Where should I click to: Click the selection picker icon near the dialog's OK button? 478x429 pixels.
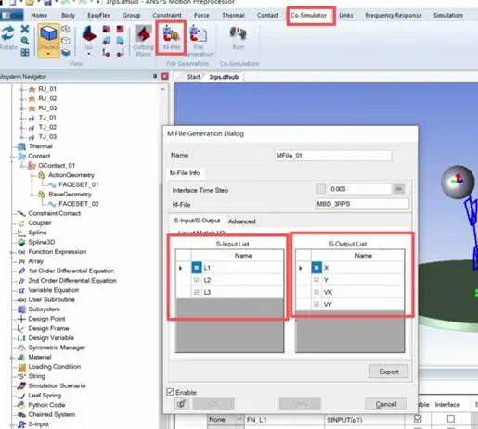[x=182, y=404]
